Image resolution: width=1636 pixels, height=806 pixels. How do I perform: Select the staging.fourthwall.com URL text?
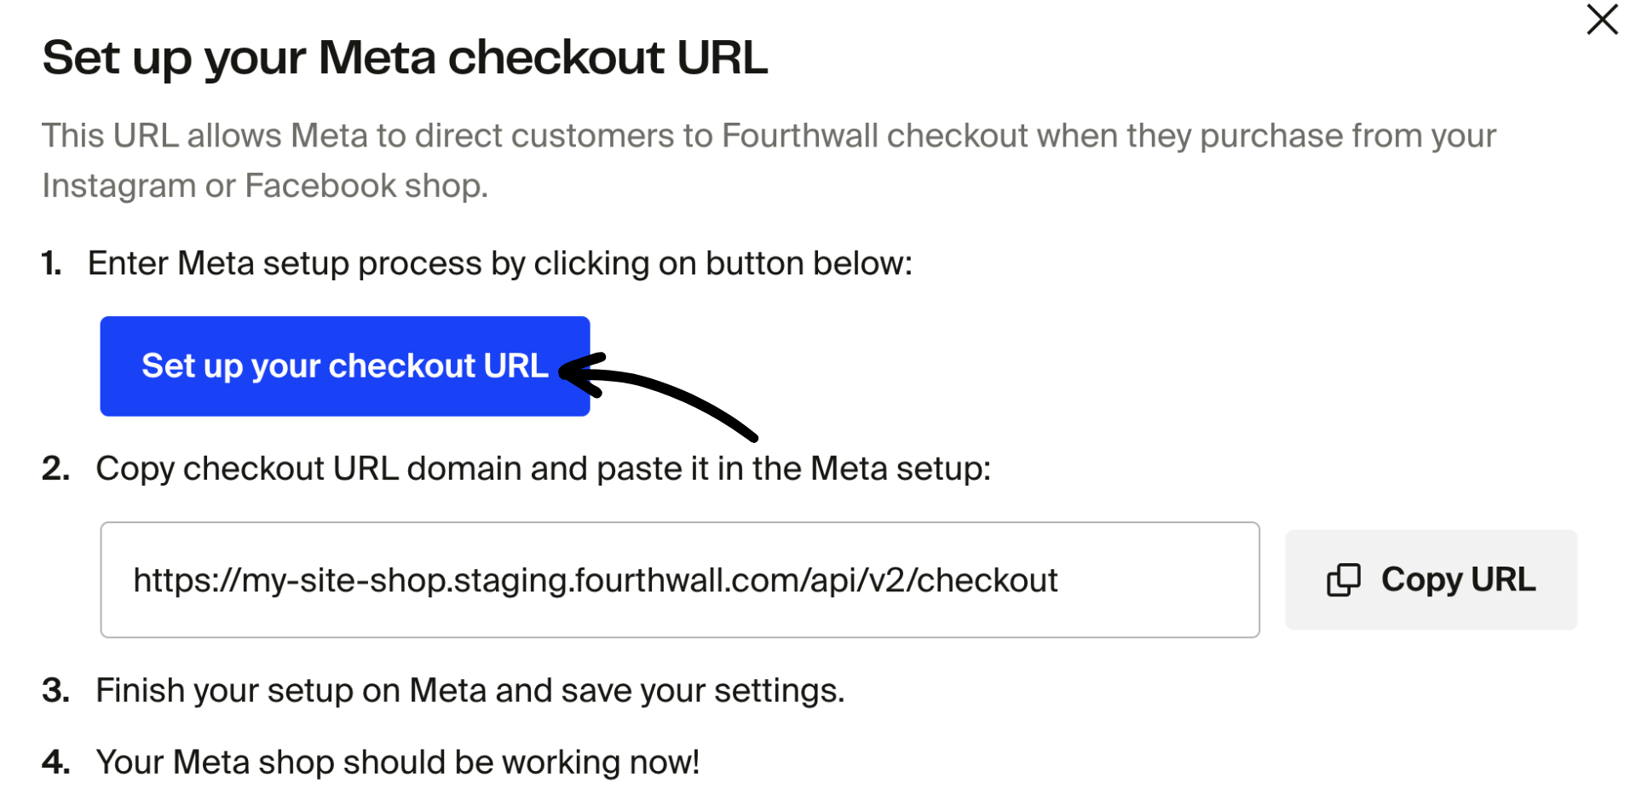(x=595, y=579)
